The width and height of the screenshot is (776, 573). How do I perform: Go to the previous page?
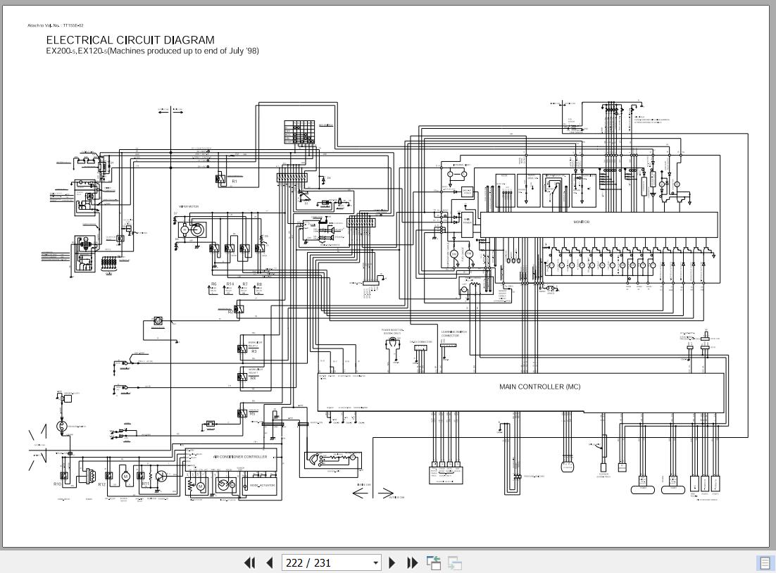[270, 562]
